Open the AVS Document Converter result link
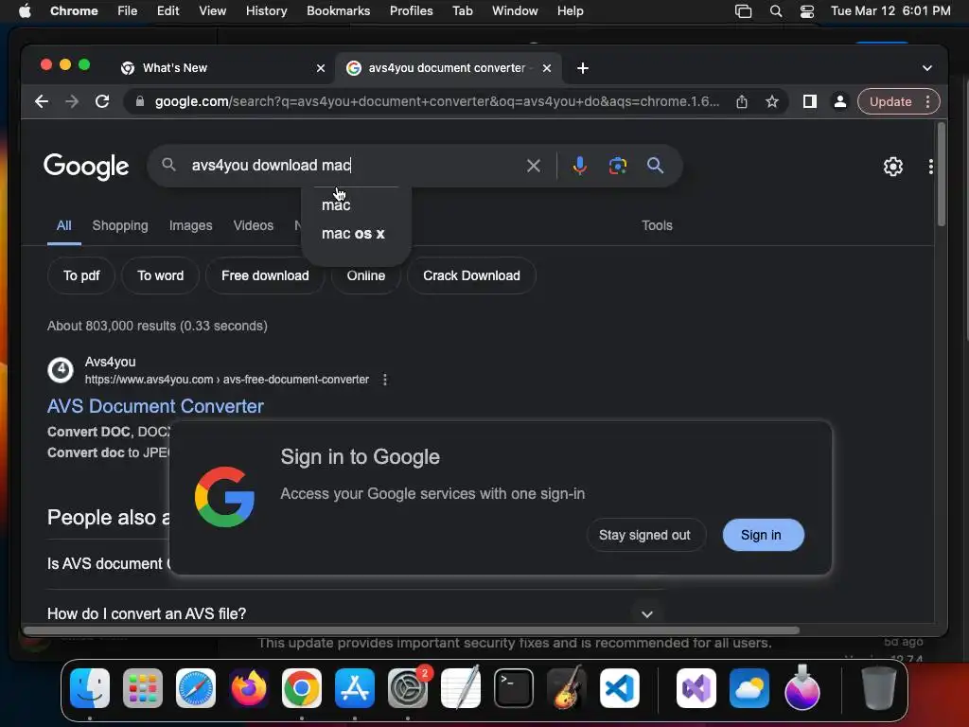The height and width of the screenshot is (727, 969). point(155,406)
